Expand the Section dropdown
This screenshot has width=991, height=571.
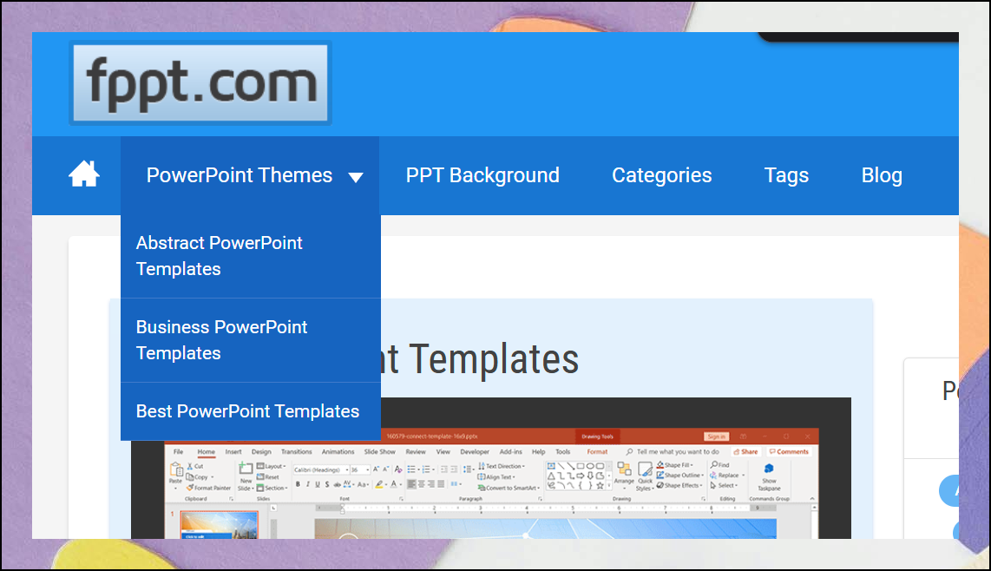tap(272, 488)
